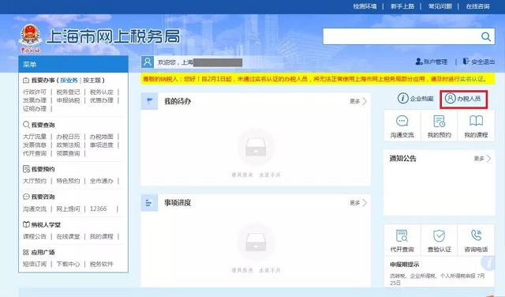Open 短信订阅 link
The width and height of the screenshot is (505, 297).
point(35,264)
